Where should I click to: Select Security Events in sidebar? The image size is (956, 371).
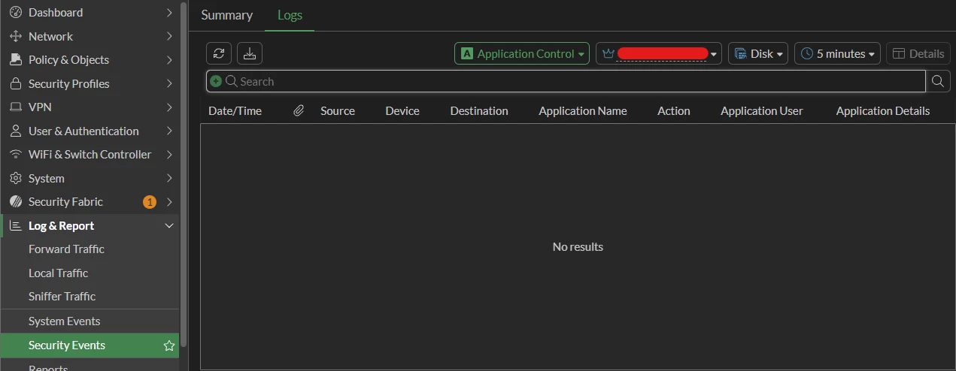[x=90, y=345]
